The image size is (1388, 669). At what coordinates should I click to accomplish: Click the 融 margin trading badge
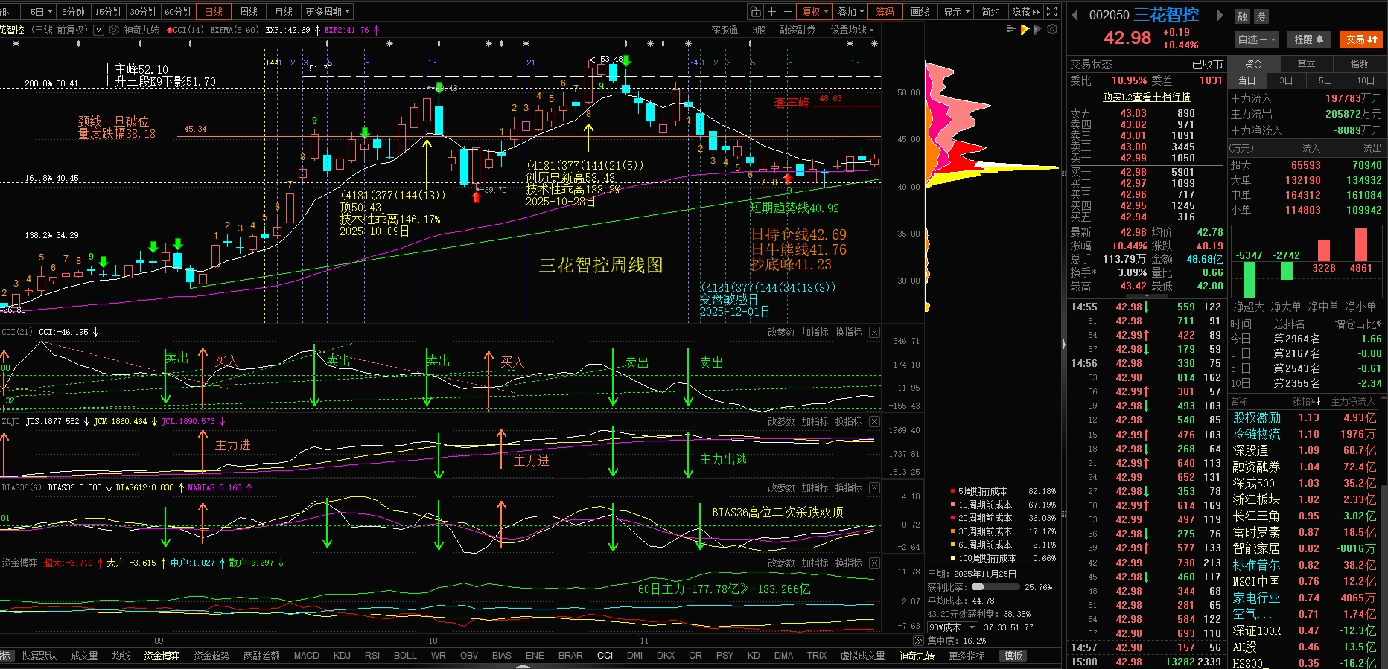[x=1242, y=16]
